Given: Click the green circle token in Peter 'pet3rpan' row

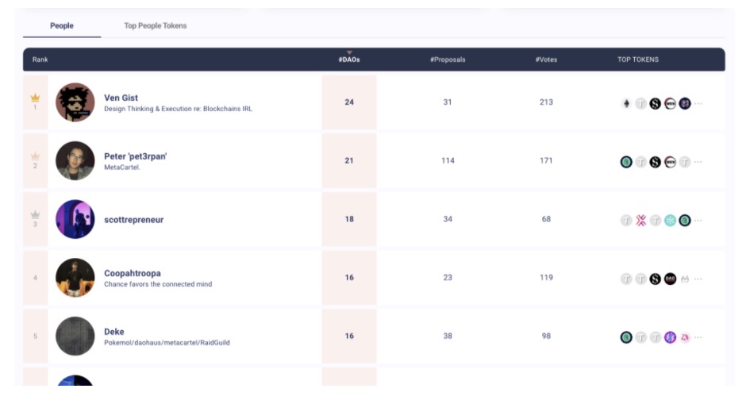Looking at the screenshot, I should (626, 162).
